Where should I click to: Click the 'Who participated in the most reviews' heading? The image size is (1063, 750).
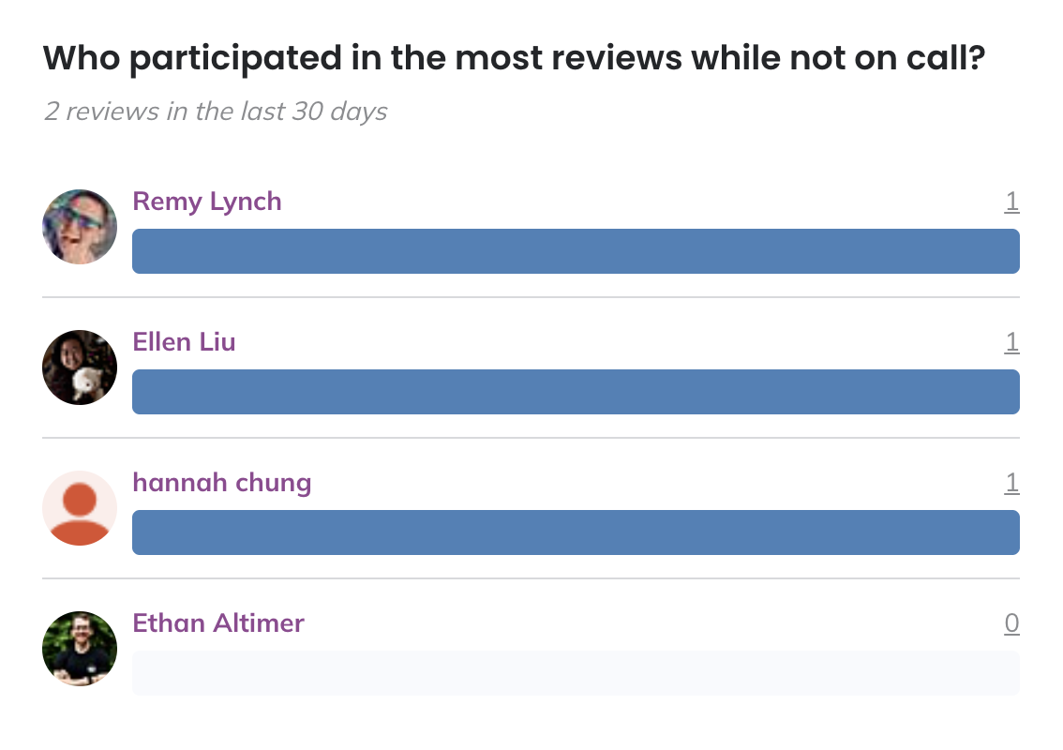514,59
